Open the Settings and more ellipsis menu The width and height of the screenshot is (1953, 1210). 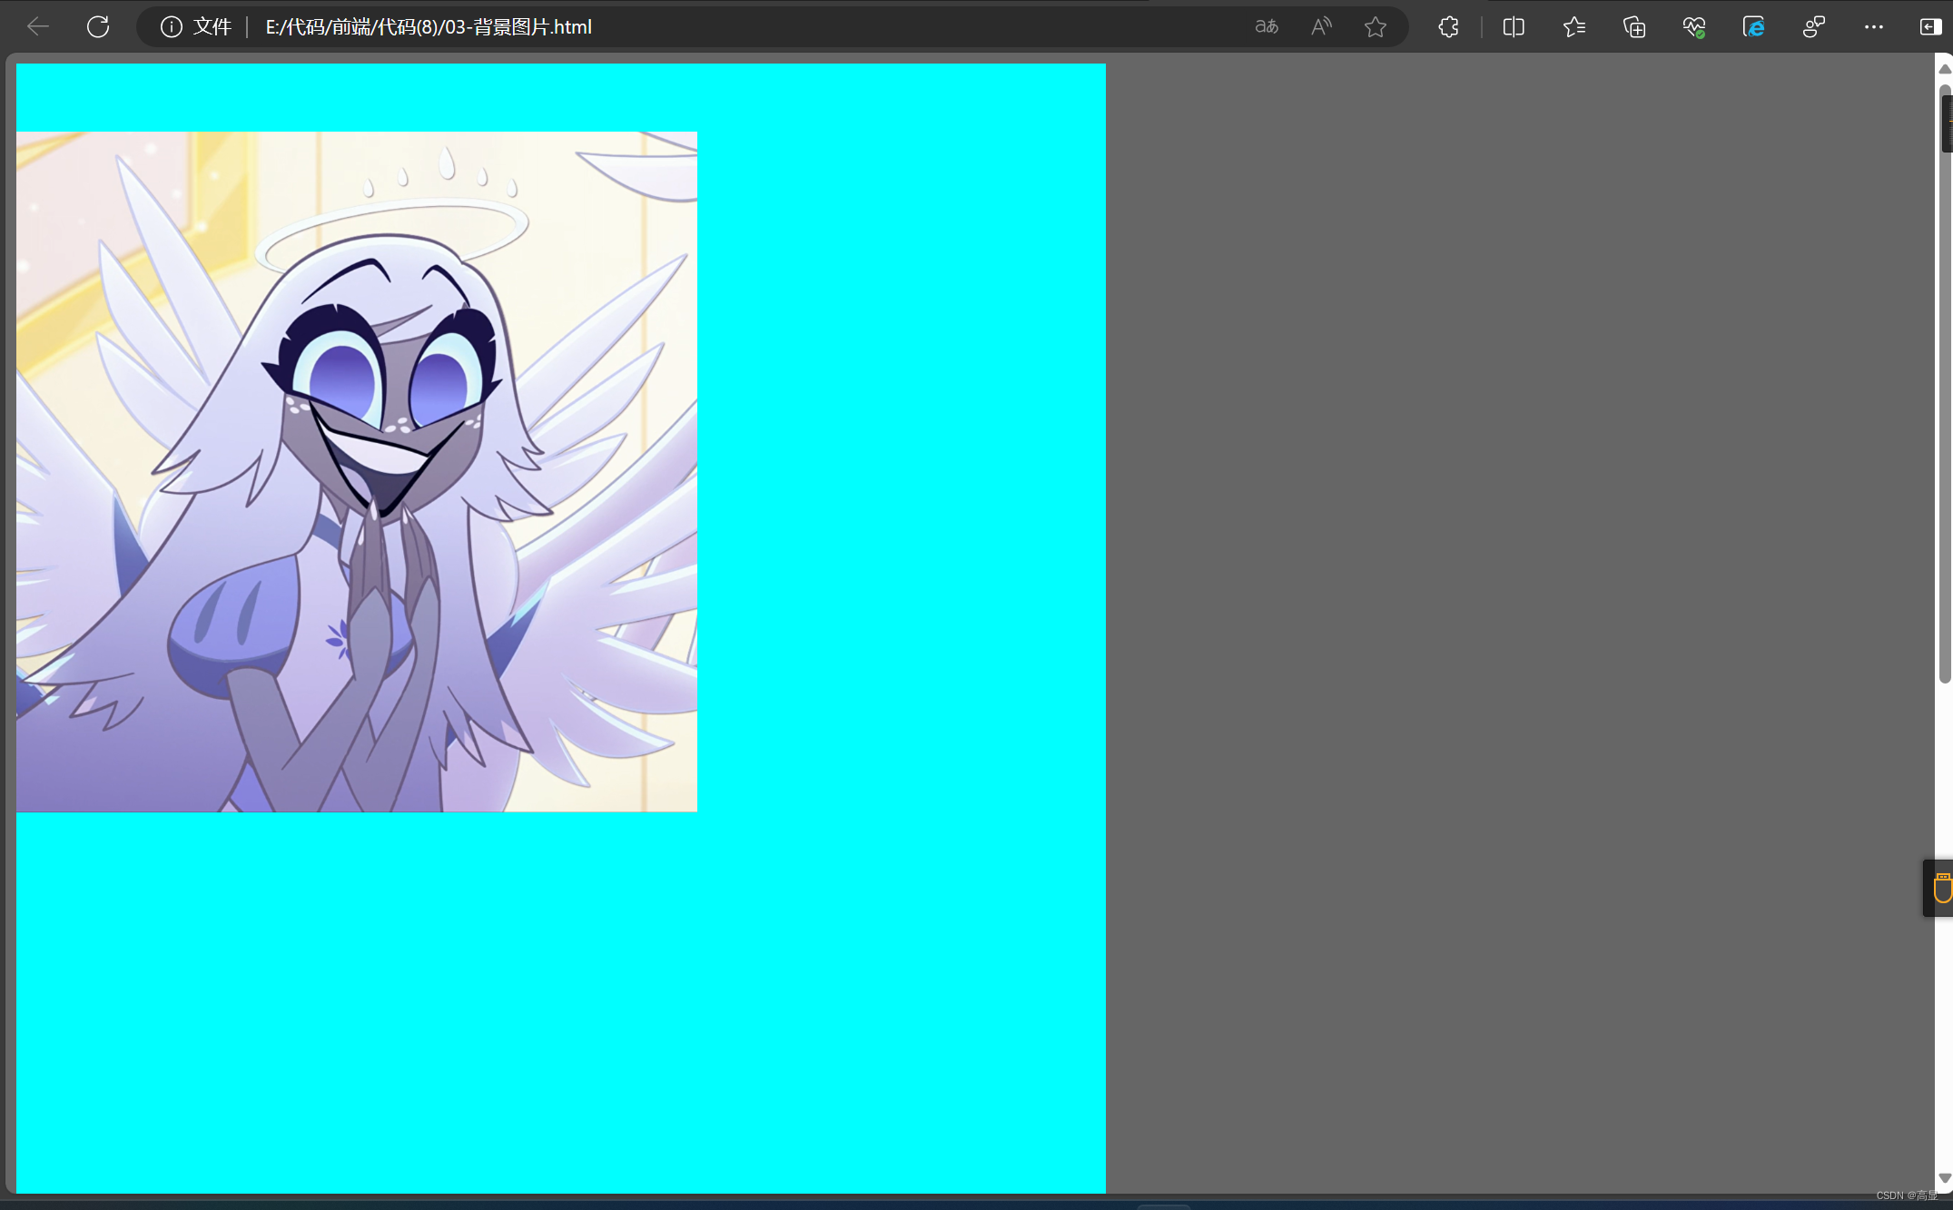pos(1873,27)
